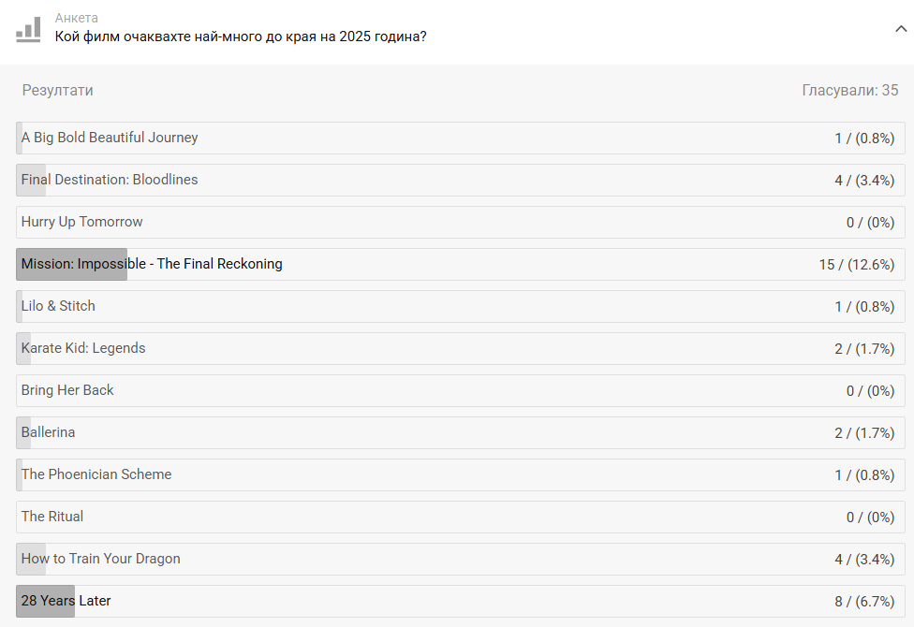Select the Bring Her Back option
This screenshot has height=627, width=914.
461,390
